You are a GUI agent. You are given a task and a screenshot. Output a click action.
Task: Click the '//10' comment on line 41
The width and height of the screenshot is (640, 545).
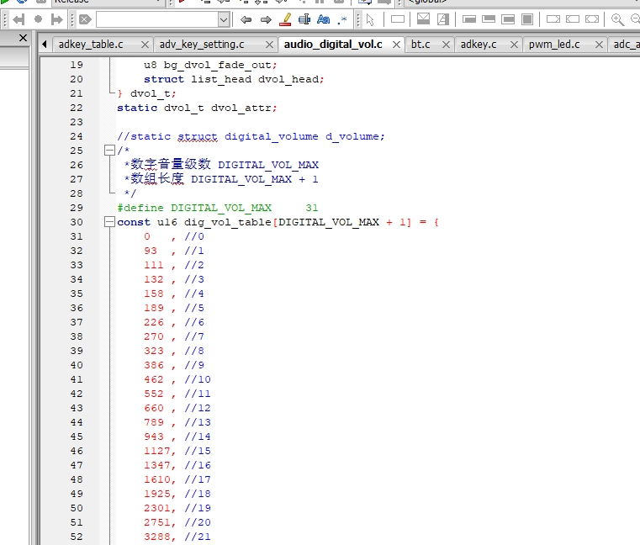pyautogui.click(x=198, y=379)
